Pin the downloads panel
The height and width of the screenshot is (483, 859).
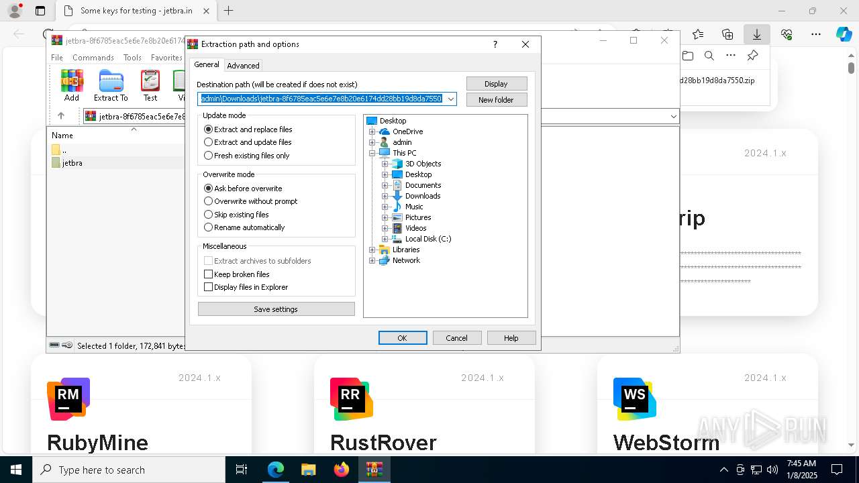coord(753,56)
